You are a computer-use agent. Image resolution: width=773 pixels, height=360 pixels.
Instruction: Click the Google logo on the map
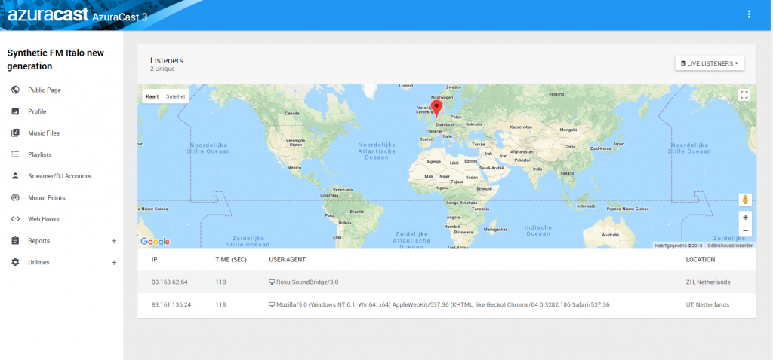(155, 242)
